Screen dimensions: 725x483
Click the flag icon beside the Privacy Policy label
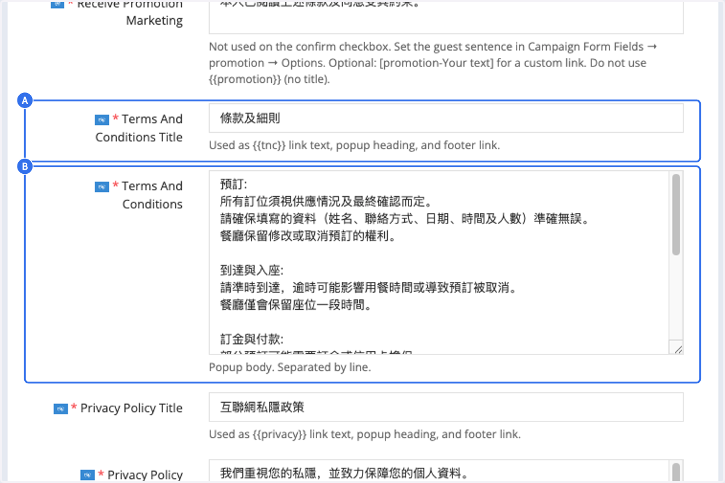pyautogui.click(x=88, y=475)
